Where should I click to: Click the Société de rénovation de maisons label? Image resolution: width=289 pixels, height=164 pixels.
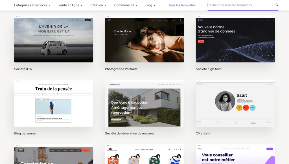(130, 133)
